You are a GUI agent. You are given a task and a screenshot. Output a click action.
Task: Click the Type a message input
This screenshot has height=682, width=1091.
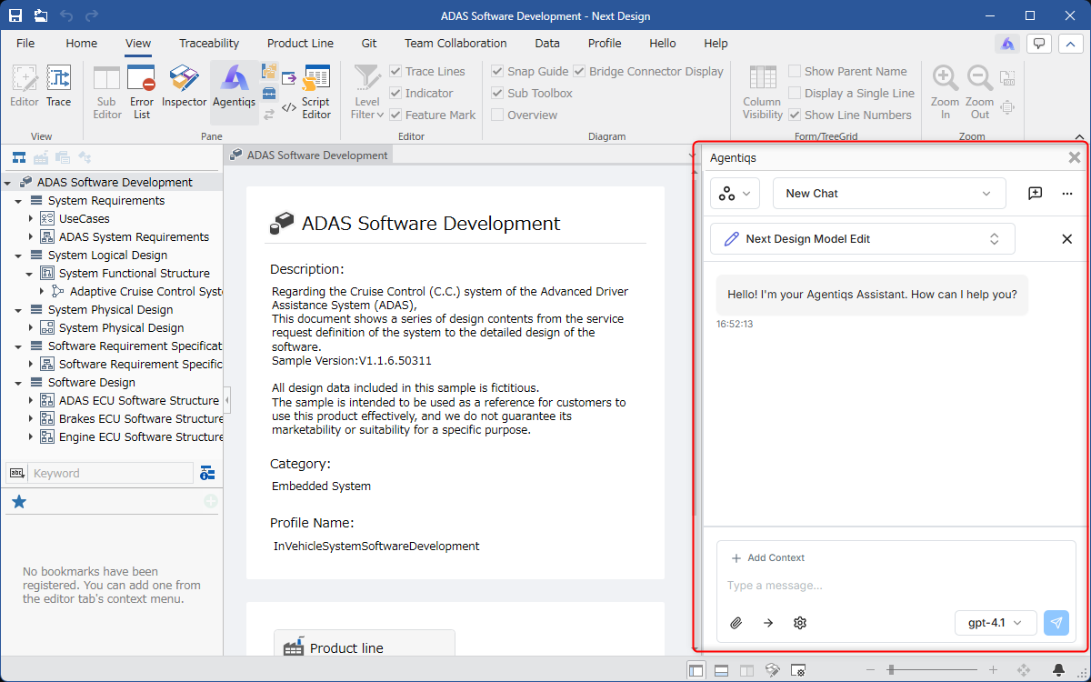[x=896, y=585]
